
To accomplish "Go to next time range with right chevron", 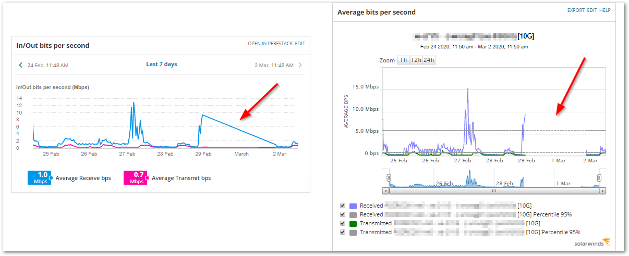I will [x=300, y=66].
